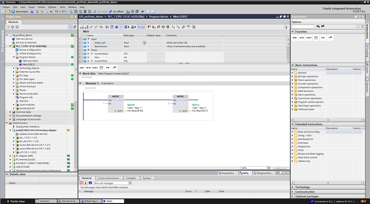
Task: Collapse Network 1 with its arrow
Action: click(80, 84)
